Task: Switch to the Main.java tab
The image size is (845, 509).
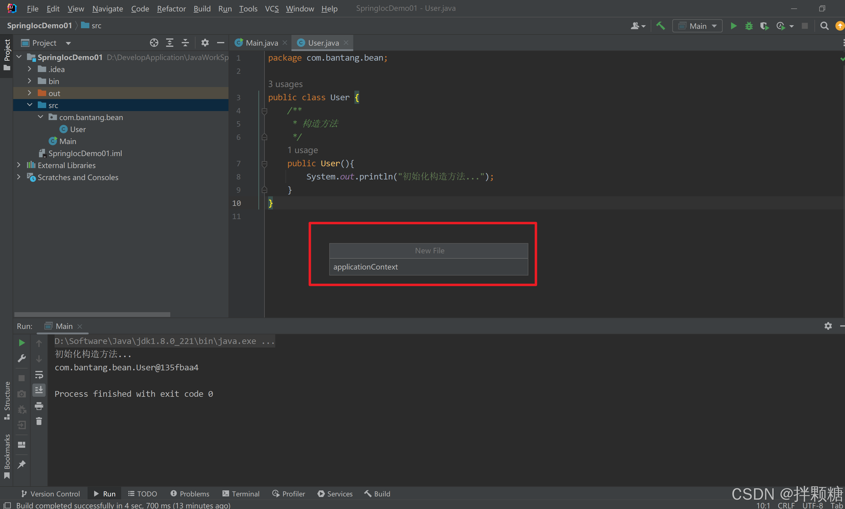Action: (261, 43)
